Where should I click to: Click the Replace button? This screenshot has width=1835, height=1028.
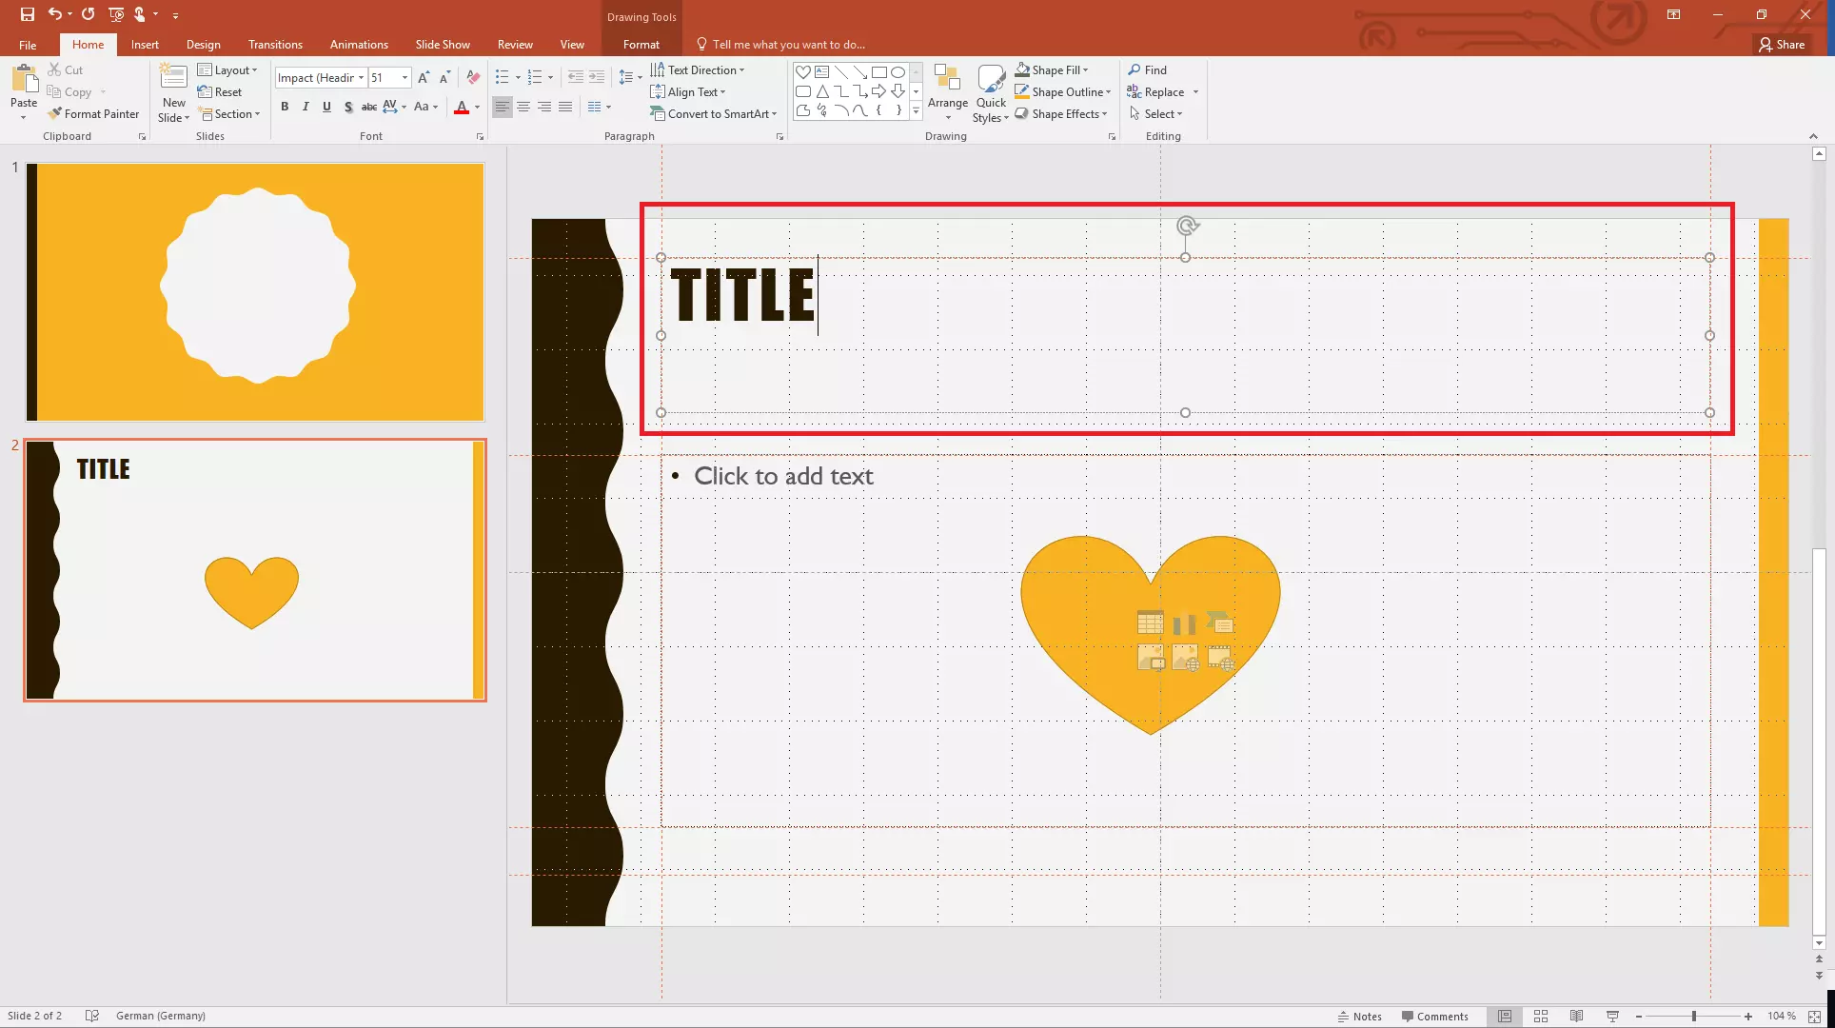click(1161, 90)
